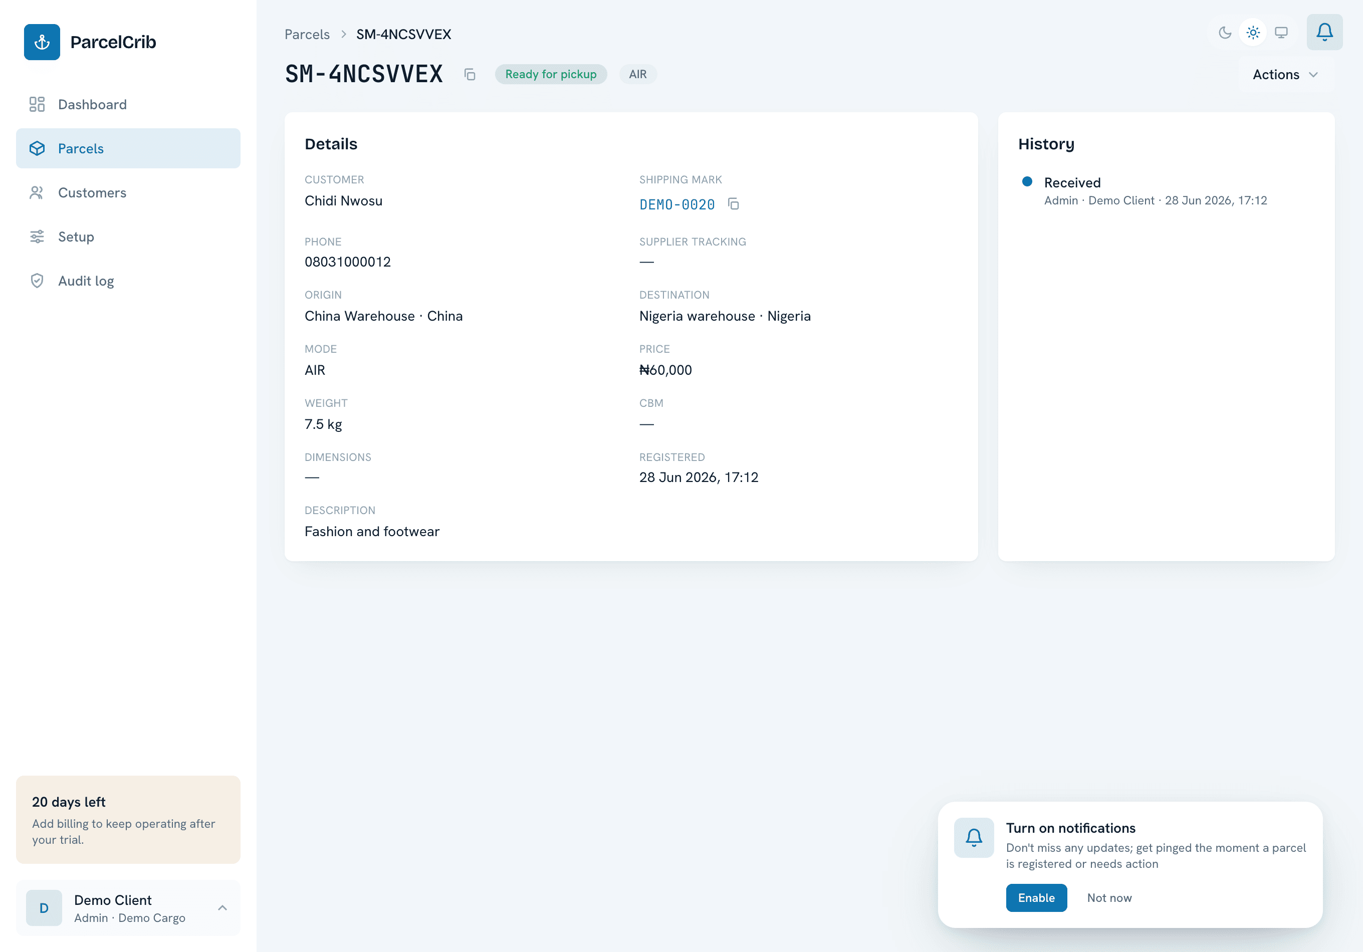
Task: Open the Audit log
Action: tap(128, 281)
